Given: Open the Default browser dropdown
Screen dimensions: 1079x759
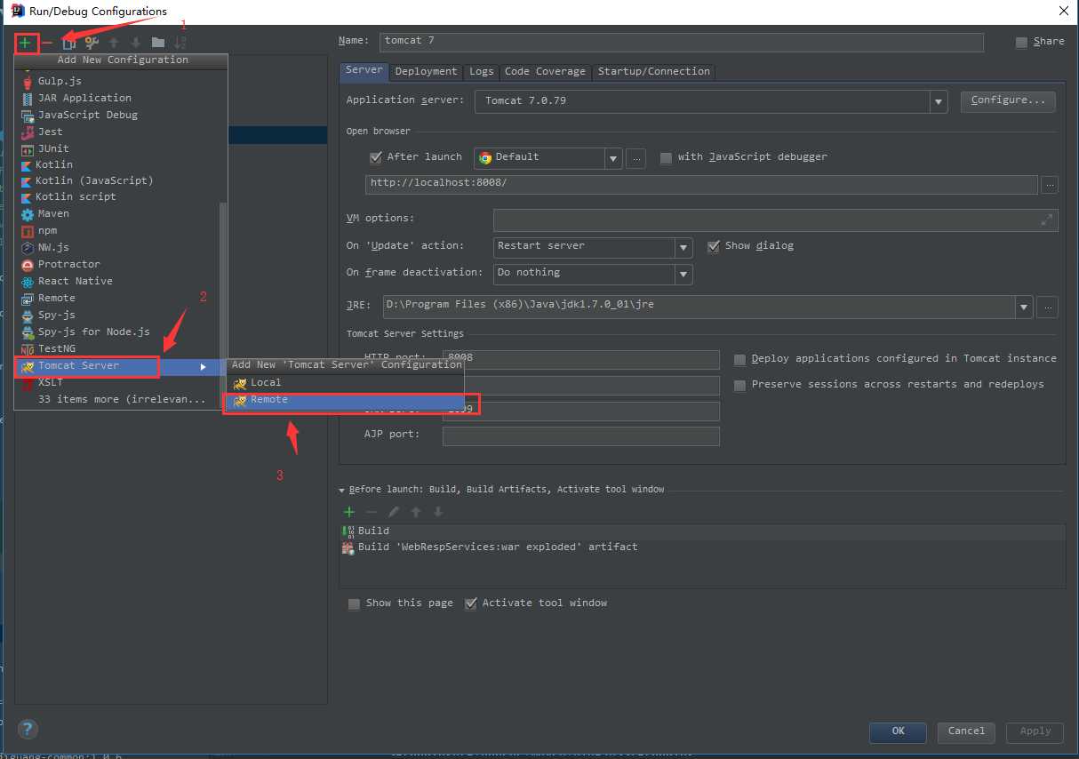Looking at the screenshot, I should [612, 158].
